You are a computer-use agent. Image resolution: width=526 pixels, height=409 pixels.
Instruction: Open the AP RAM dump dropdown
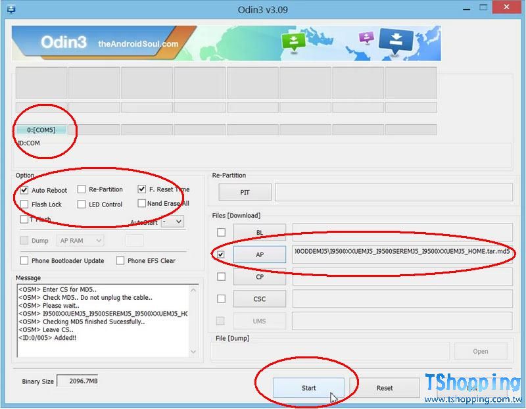point(80,241)
